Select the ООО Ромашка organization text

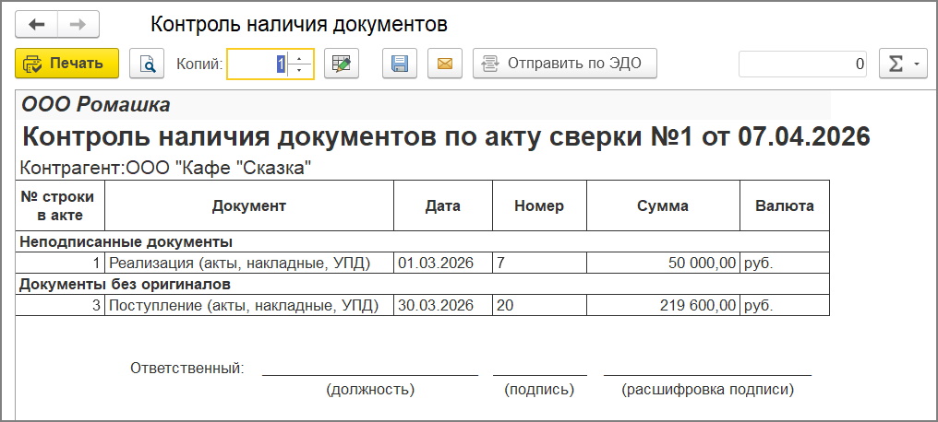(96, 105)
